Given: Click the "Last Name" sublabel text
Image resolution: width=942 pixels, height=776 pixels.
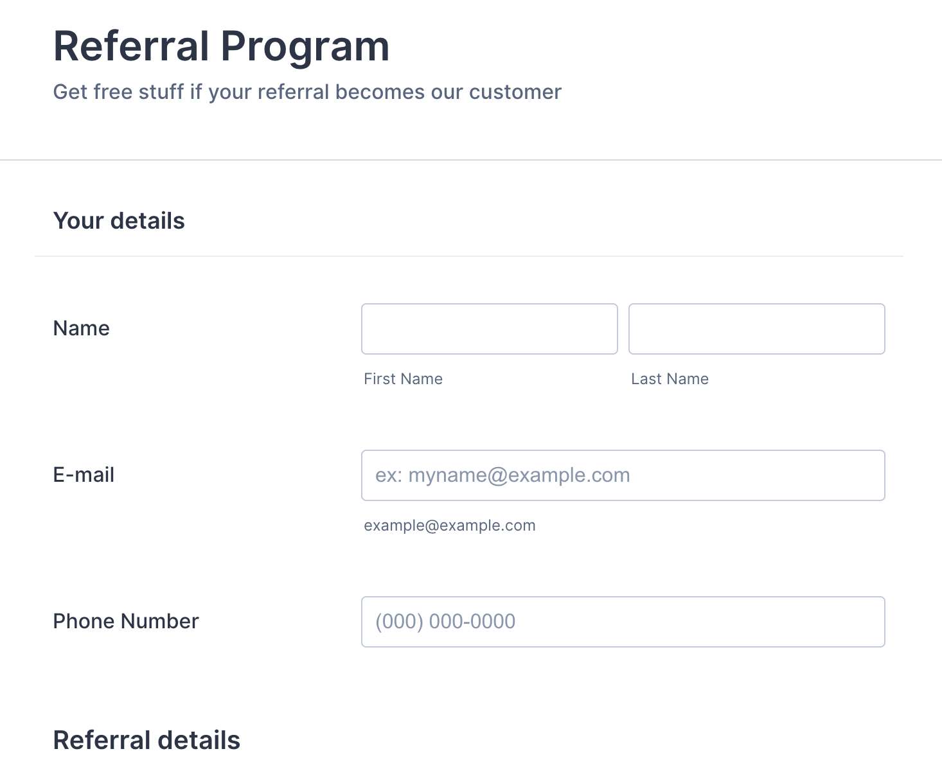Looking at the screenshot, I should tap(670, 379).
